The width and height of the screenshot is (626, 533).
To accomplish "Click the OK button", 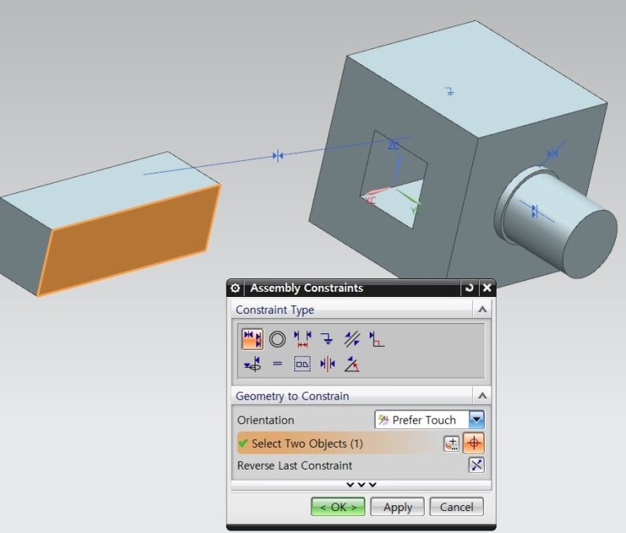I will tap(338, 507).
